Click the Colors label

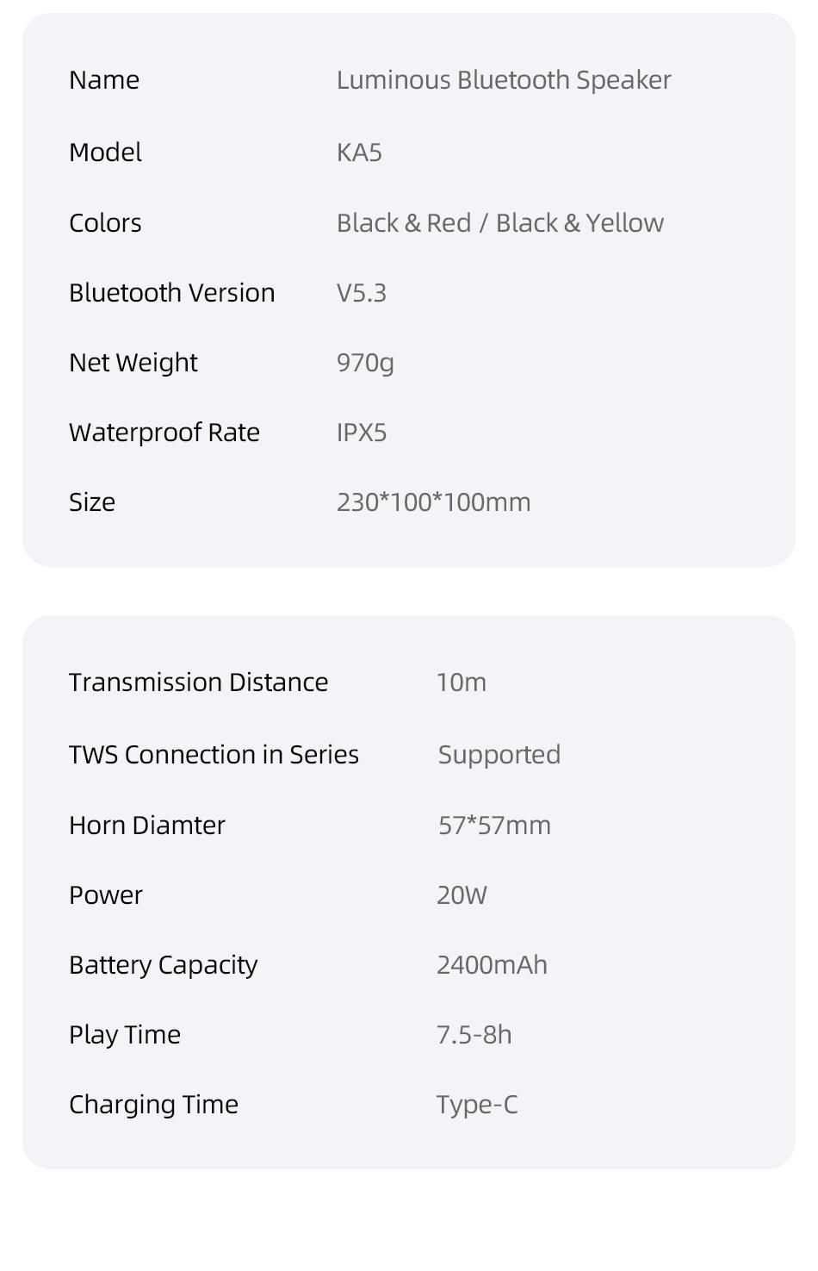pyautogui.click(x=105, y=223)
